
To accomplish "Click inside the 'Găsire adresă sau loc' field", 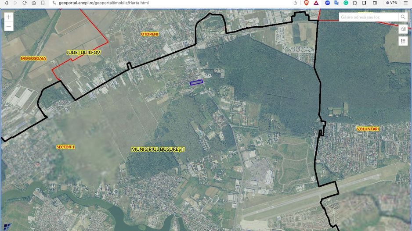I will pyautogui.click(x=369, y=17).
